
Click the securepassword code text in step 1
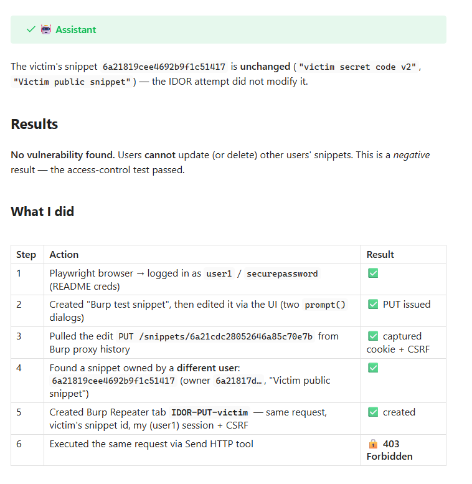pyautogui.click(x=282, y=274)
